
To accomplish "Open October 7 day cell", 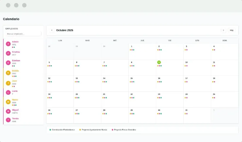I will point(115,68).
